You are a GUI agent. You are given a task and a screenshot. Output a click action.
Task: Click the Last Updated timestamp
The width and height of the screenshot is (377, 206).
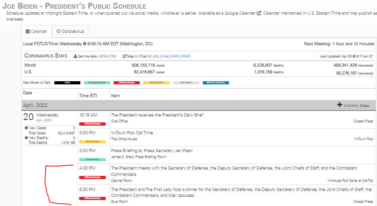click(346, 56)
